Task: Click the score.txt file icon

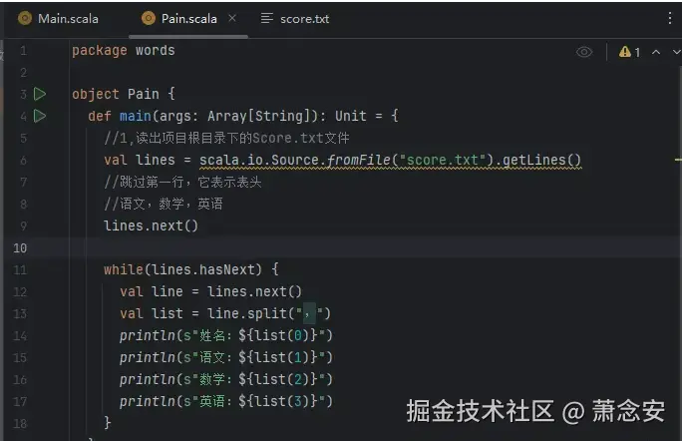Action: point(266,18)
